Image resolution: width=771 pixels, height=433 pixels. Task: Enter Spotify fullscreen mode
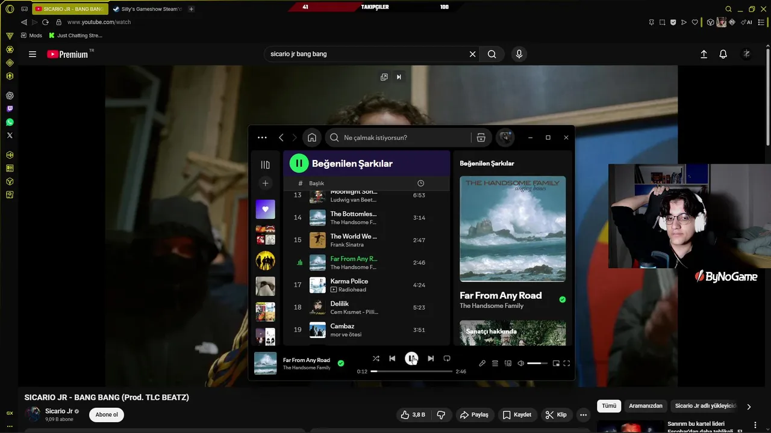tap(567, 363)
